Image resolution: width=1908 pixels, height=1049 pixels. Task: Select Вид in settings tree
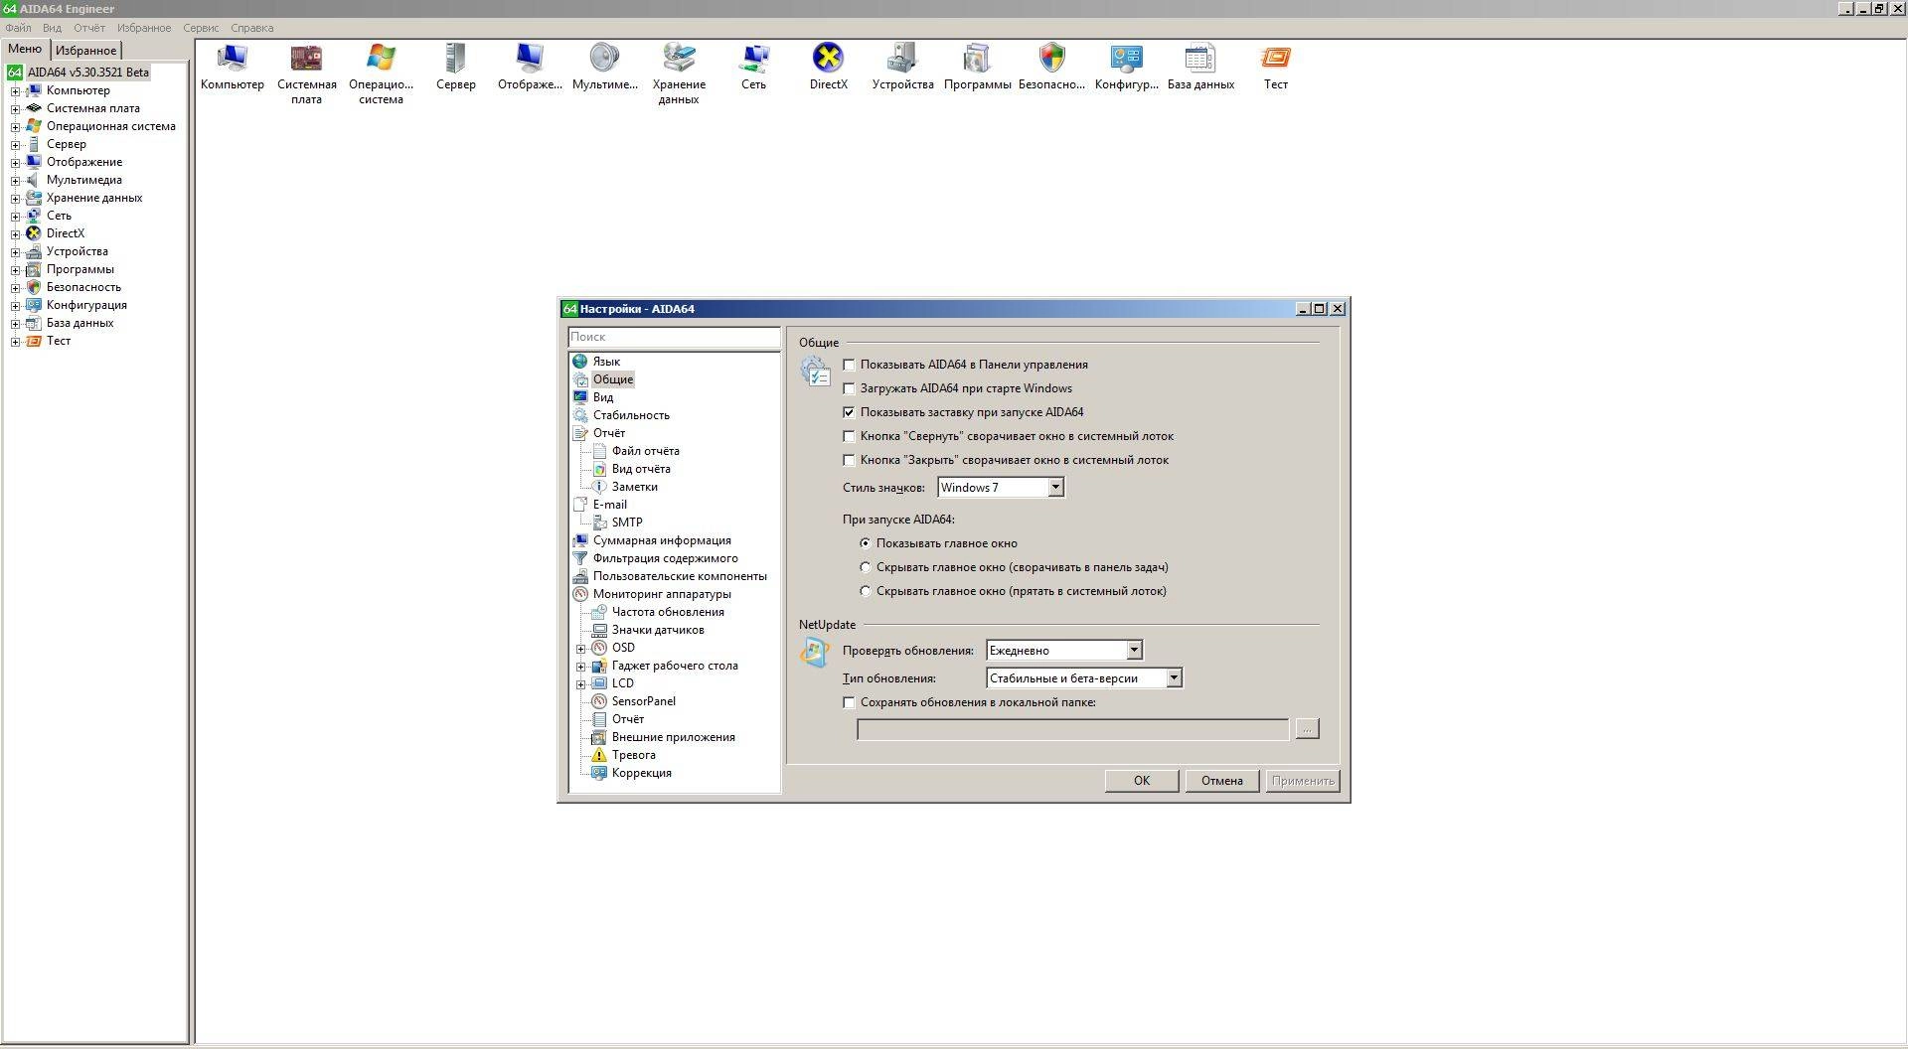pos(602,397)
